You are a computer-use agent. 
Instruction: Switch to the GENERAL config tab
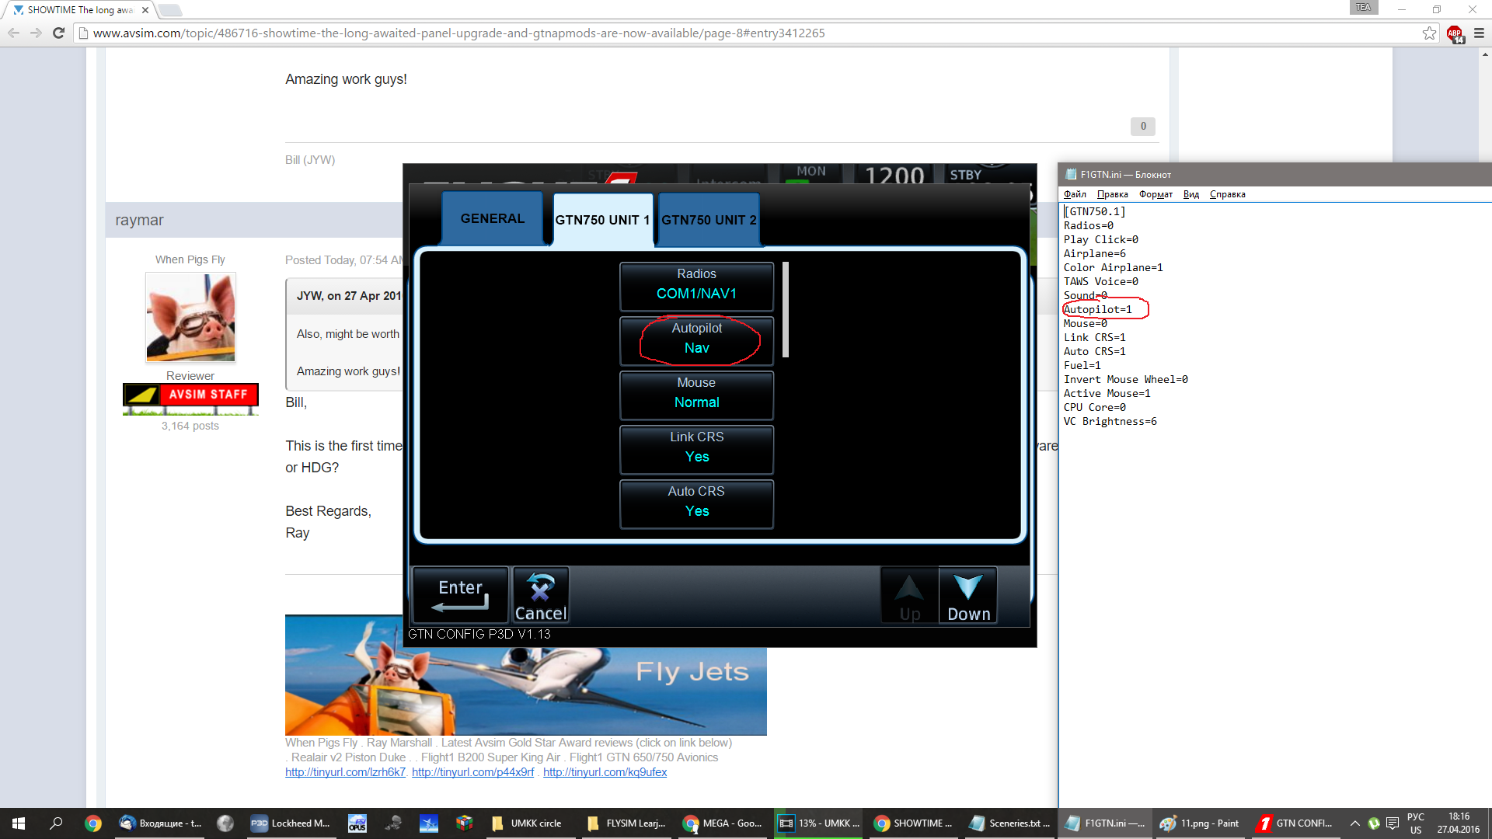(x=492, y=218)
